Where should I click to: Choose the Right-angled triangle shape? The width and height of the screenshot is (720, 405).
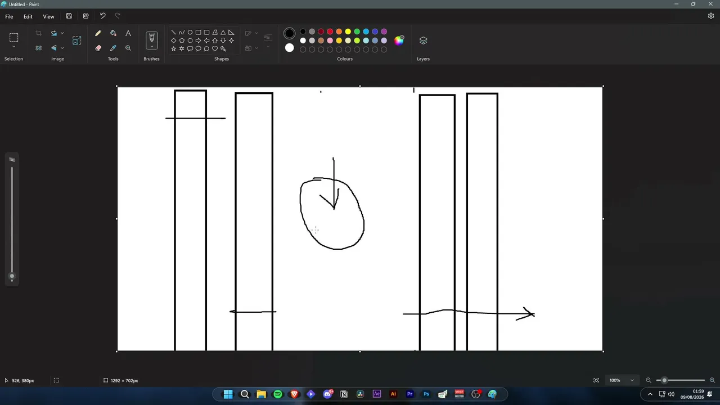coord(231,33)
